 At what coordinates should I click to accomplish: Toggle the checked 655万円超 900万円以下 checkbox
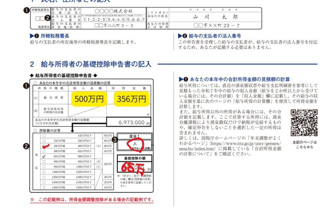[44, 156]
